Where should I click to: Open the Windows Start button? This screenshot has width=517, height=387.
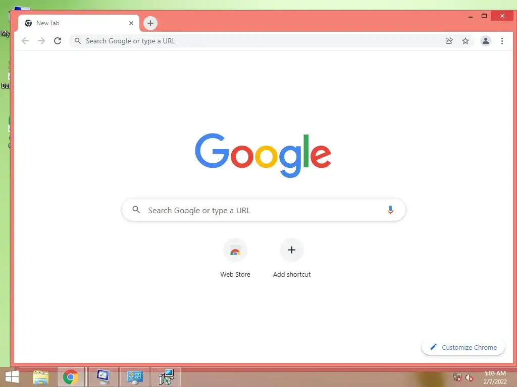[12, 377]
